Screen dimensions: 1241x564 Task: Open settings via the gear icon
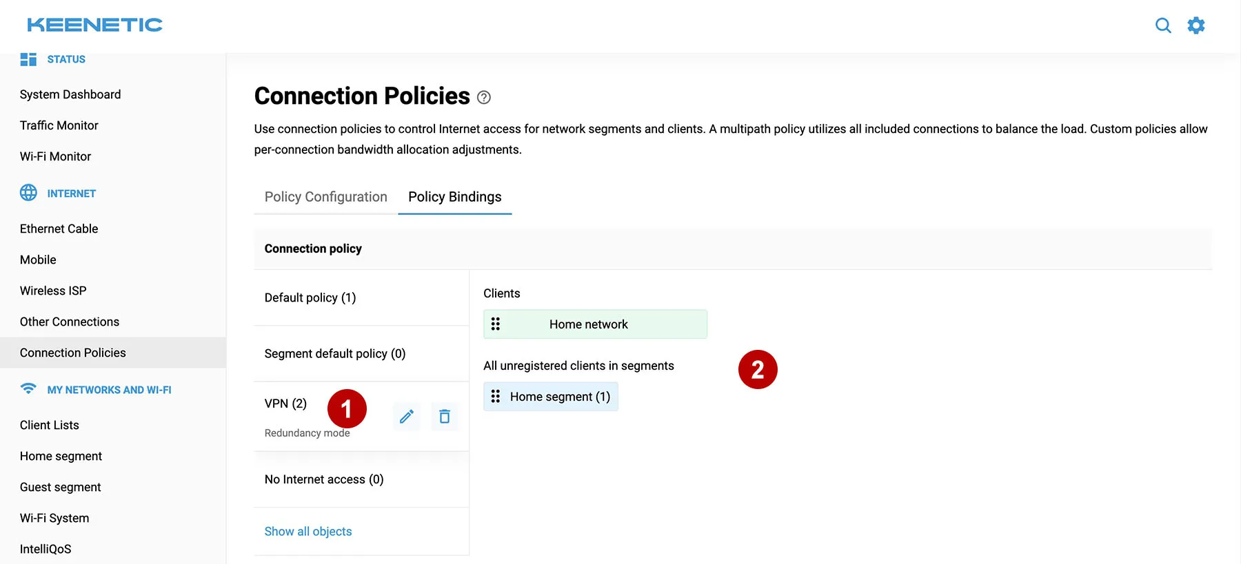coord(1196,25)
